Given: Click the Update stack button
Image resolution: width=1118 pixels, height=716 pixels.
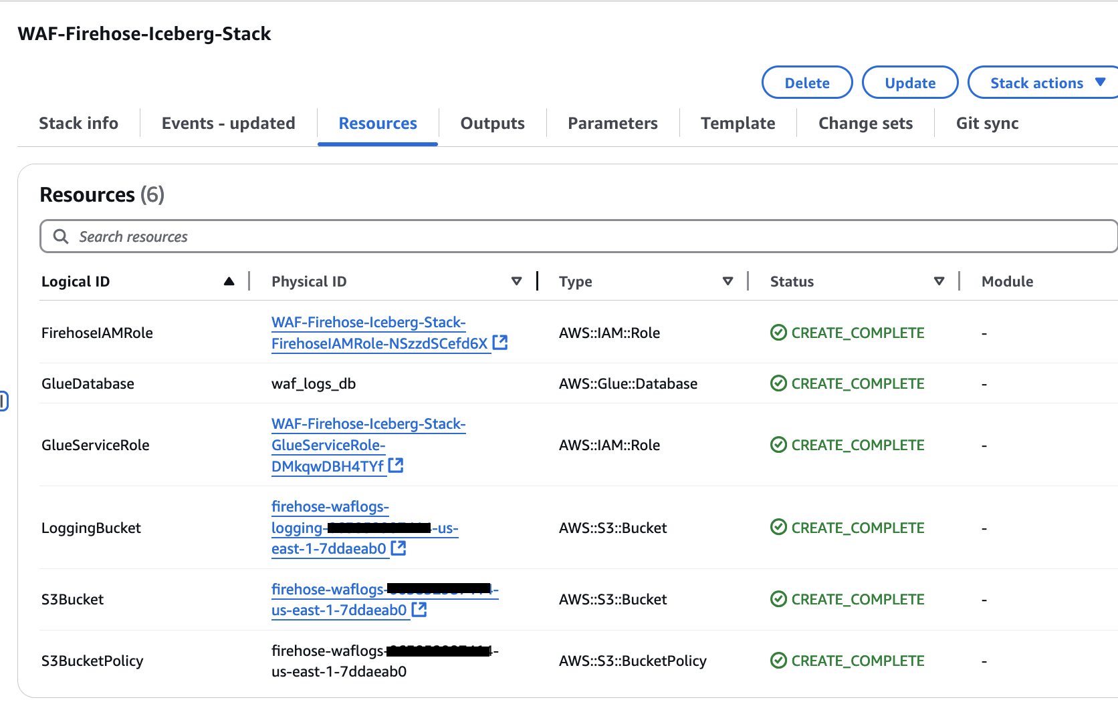Looking at the screenshot, I should pos(909,83).
